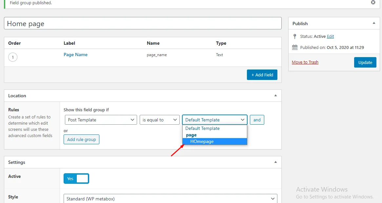Viewport: 382px width, 203px height.
Task: Open the Post Template dropdown
Action: [100, 120]
